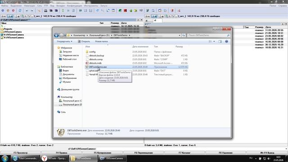Select drive c in the right Total Commander panel
Screen dimensions: 288x162
click(x=148, y=16)
